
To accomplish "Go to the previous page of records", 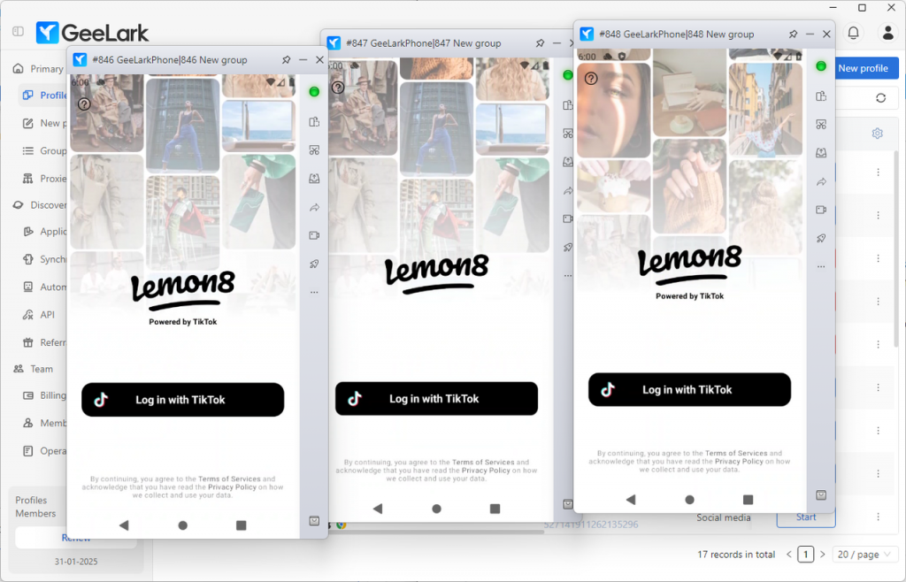I will [789, 555].
